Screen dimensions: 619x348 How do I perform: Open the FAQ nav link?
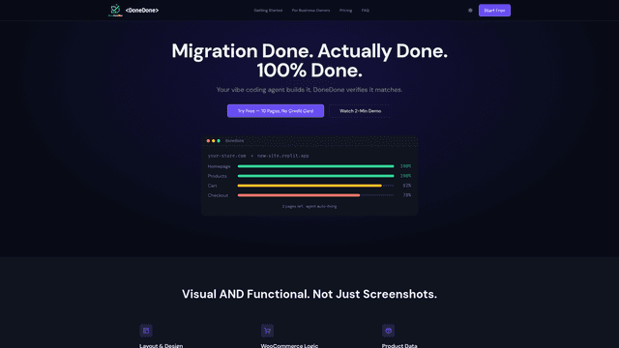click(x=366, y=11)
